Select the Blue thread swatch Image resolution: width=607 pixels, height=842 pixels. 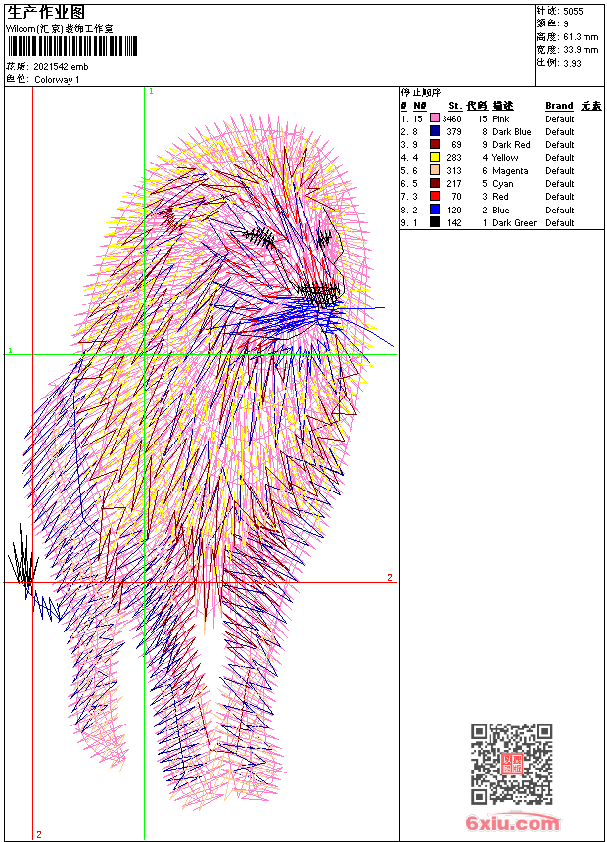click(x=435, y=210)
